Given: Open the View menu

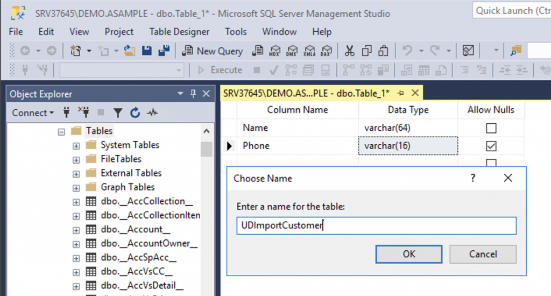Looking at the screenshot, I should [79, 32].
